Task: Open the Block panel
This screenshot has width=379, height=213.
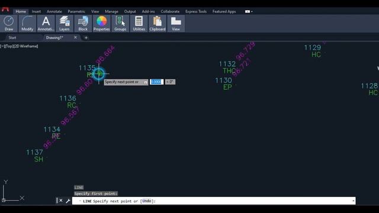Action: (83, 24)
